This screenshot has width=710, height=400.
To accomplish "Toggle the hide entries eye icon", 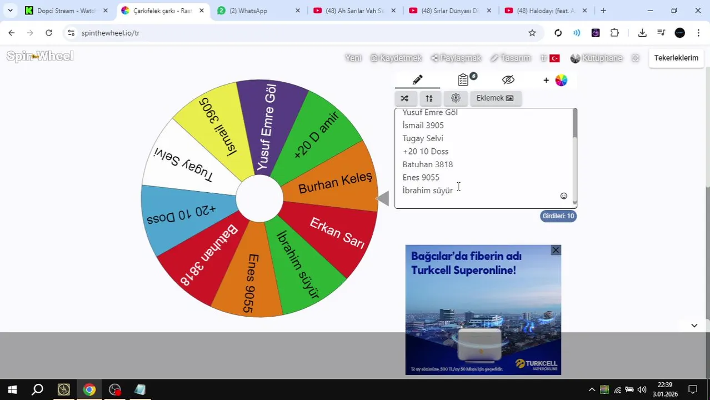I will [508, 80].
